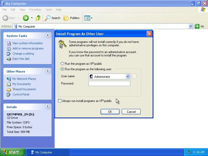Click the browse users ellipsis button
Viewport: 208px width, 156px height.
(x=134, y=76)
